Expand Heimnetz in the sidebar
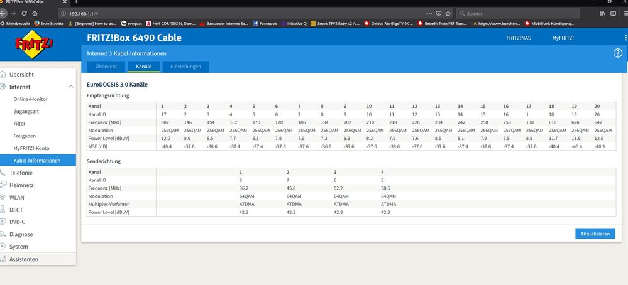Viewport: 628px width, 285px height. (x=21, y=185)
